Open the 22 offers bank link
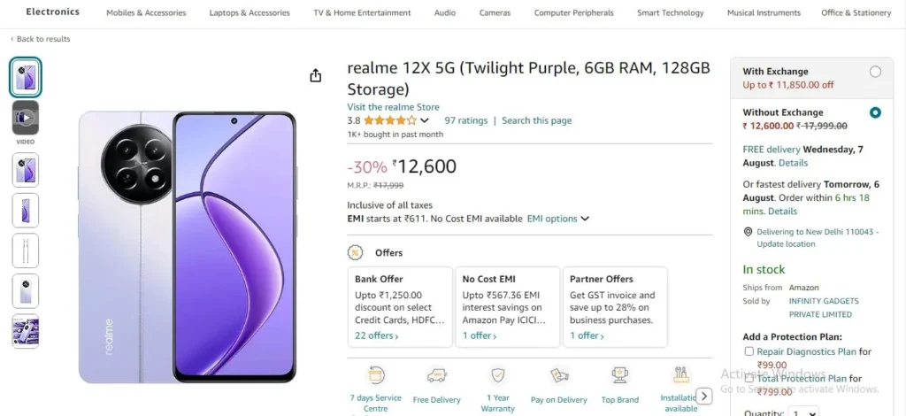Viewport: 906px width, 416px height. [376, 335]
